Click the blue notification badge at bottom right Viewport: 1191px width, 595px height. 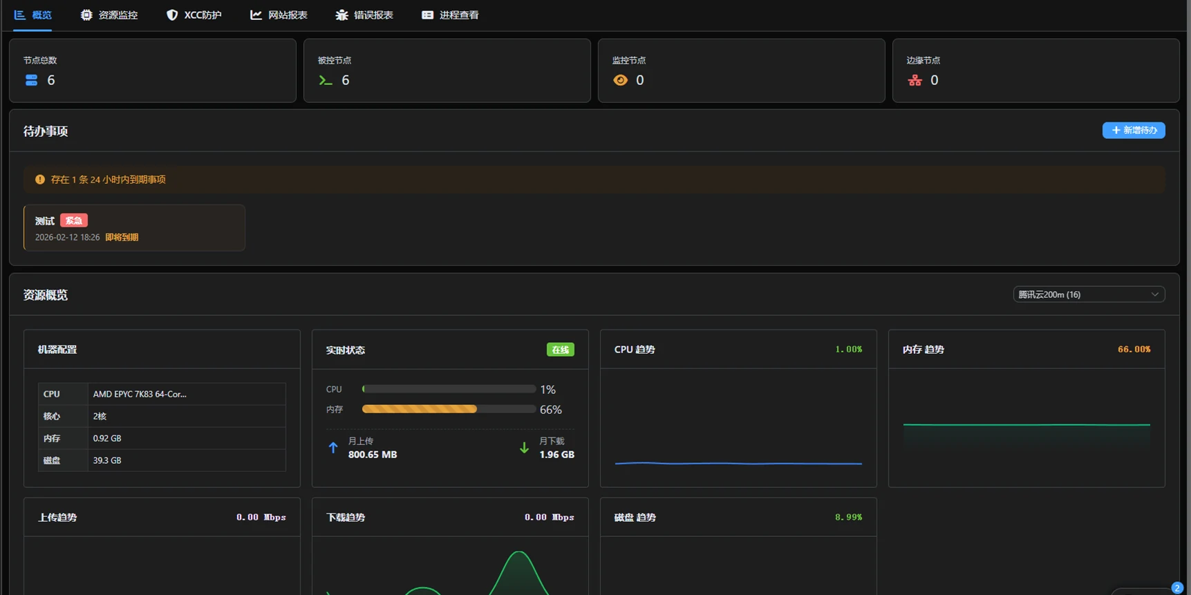[1176, 588]
